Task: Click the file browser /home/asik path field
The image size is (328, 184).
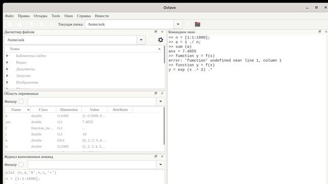Action: point(71,40)
